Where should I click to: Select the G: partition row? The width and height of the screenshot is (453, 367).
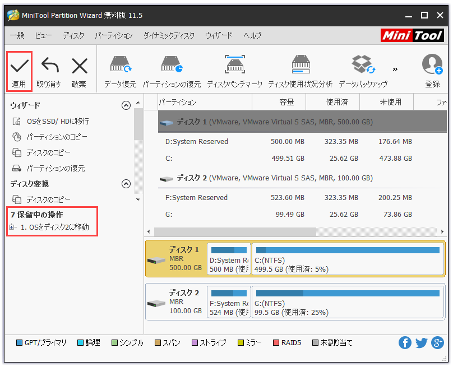(302, 215)
